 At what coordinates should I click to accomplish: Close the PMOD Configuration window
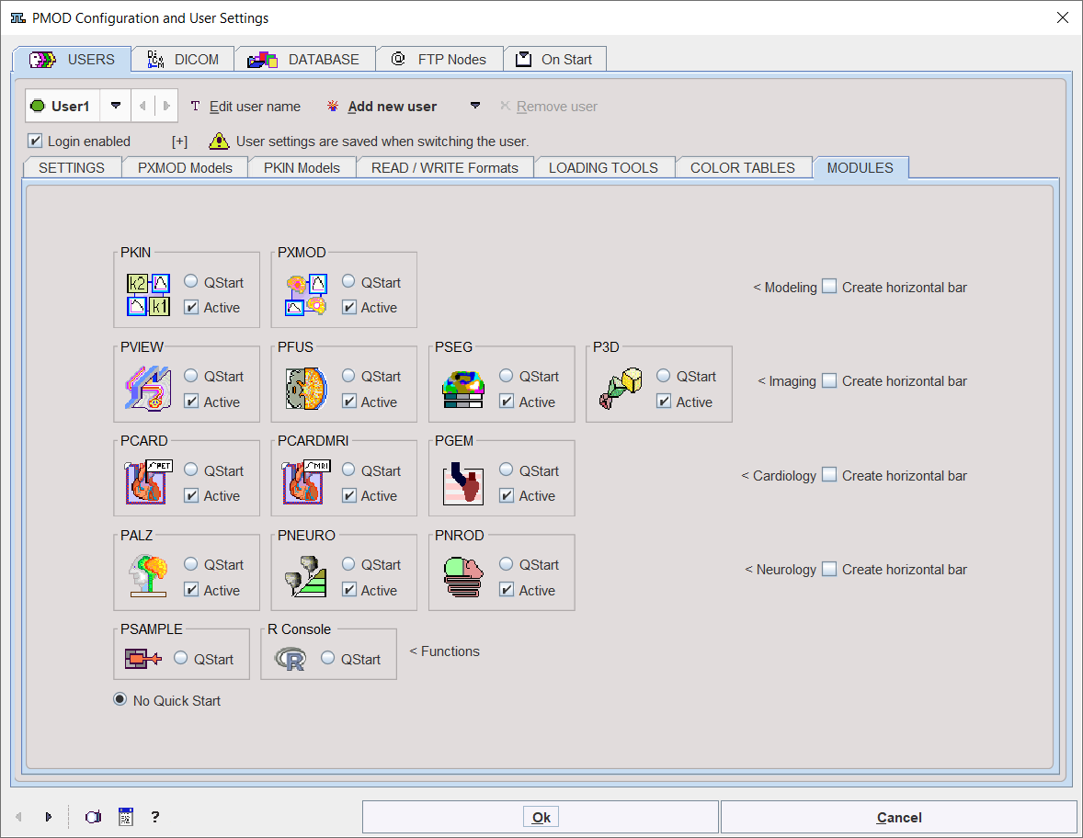[x=1062, y=18]
